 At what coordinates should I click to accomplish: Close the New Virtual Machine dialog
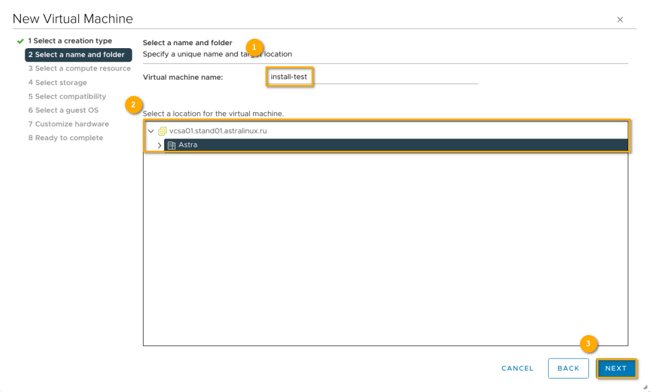(620, 19)
